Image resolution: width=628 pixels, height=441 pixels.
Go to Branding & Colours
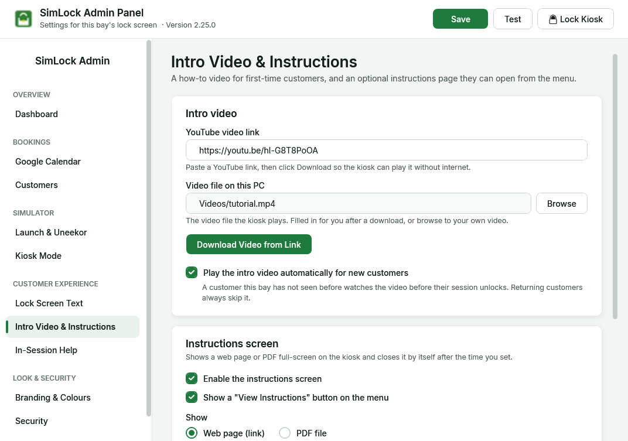(x=73, y=398)
